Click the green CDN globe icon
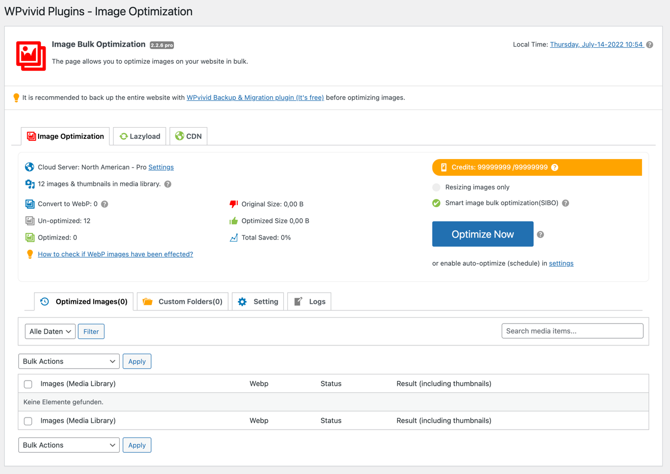 [x=179, y=136]
